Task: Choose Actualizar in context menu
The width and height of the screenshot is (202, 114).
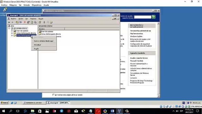Action: pyautogui.click(x=44, y=45)
